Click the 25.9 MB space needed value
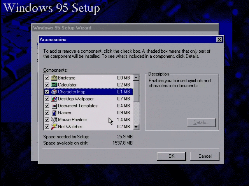249x186 pixels. click(125, 137)
